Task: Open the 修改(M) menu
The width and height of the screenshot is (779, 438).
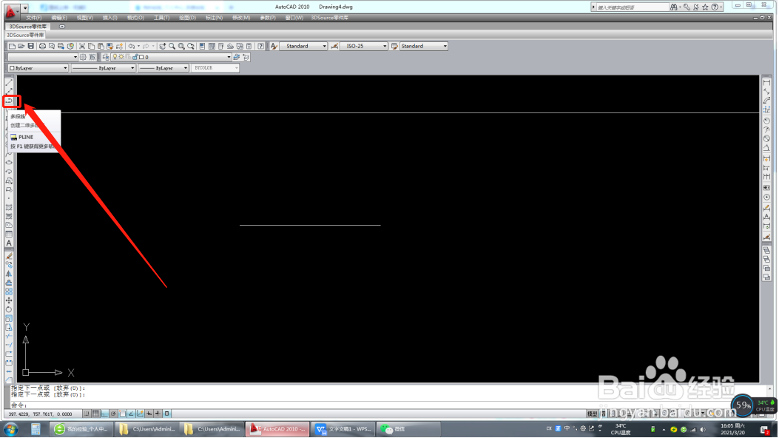Action: click(x=241, y=18)
